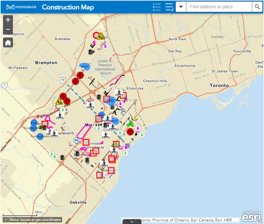Open the Esri logo link
The width and height of the screenshot is (264, 224).
point(252,216)
